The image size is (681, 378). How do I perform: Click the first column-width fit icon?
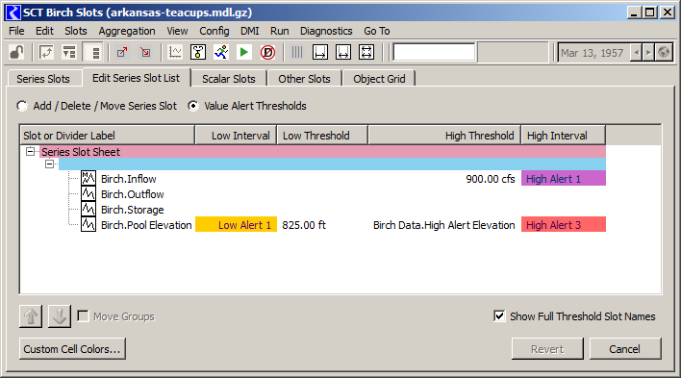point(320,53)
